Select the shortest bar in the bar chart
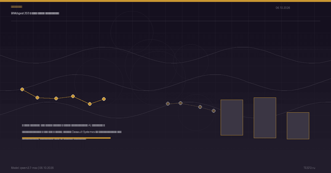331x173 pixels. point(298,126)
